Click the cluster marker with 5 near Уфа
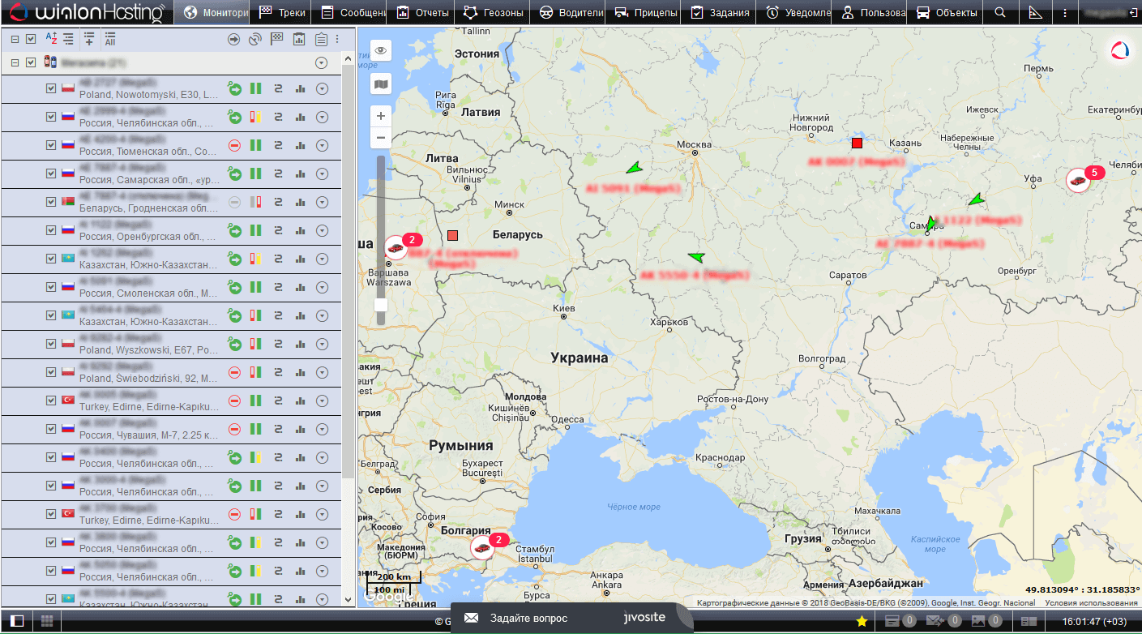 (1078, 180)
